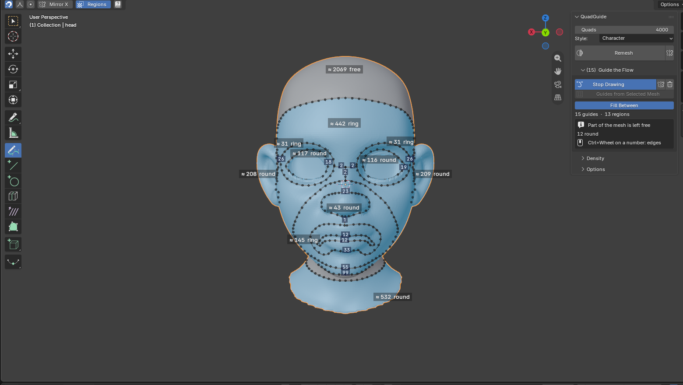
Task: Click the X axis on the navigation gizmo
Action: pyautogui.click(x=532, y=32)
